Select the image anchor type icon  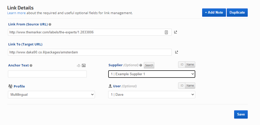83,65
